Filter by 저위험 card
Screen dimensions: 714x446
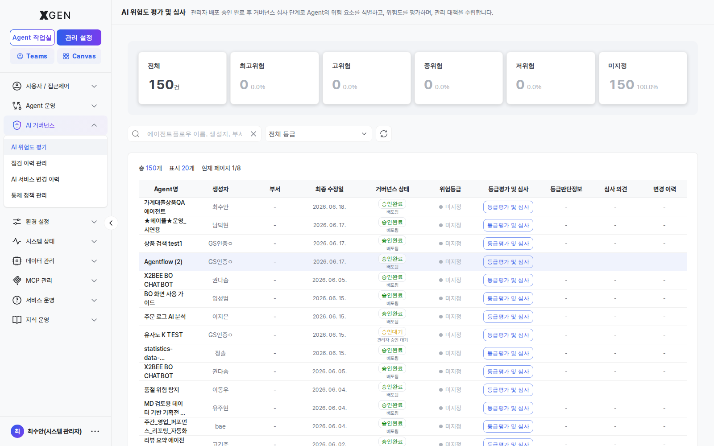tap(551, 78)
